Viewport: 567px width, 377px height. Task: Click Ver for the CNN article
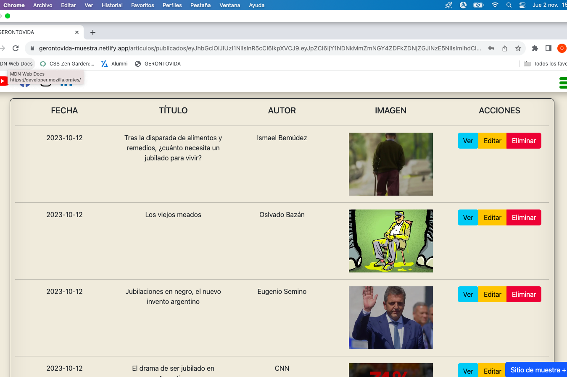[x=468, y=370]
